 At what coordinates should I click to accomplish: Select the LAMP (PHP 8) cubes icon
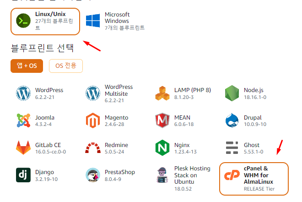pyautogui.click(x=162, y=93)
